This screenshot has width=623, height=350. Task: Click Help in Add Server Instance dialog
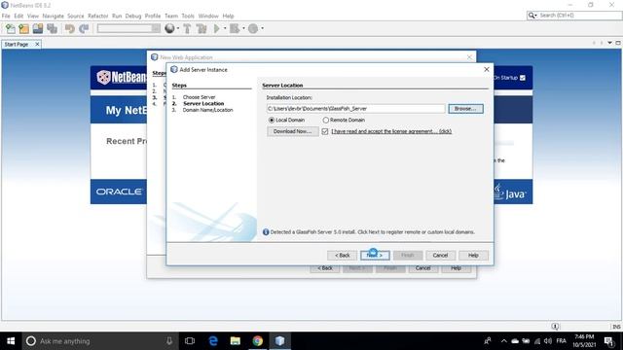[x=473, y=255]
